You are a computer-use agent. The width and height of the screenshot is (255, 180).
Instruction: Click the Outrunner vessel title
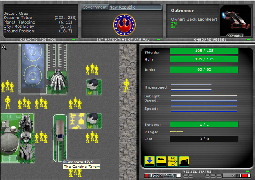(x=182, y=11)
